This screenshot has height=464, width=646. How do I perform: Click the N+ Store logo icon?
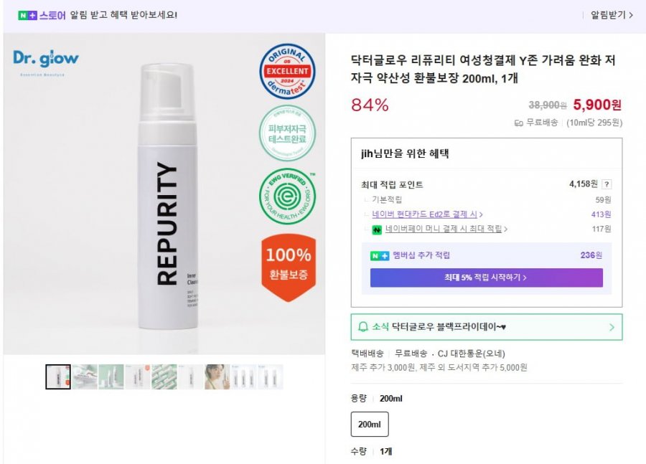tap(27, 15)
